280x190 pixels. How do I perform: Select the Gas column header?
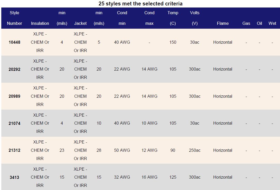pyautogui.click(x=246, y=23)
